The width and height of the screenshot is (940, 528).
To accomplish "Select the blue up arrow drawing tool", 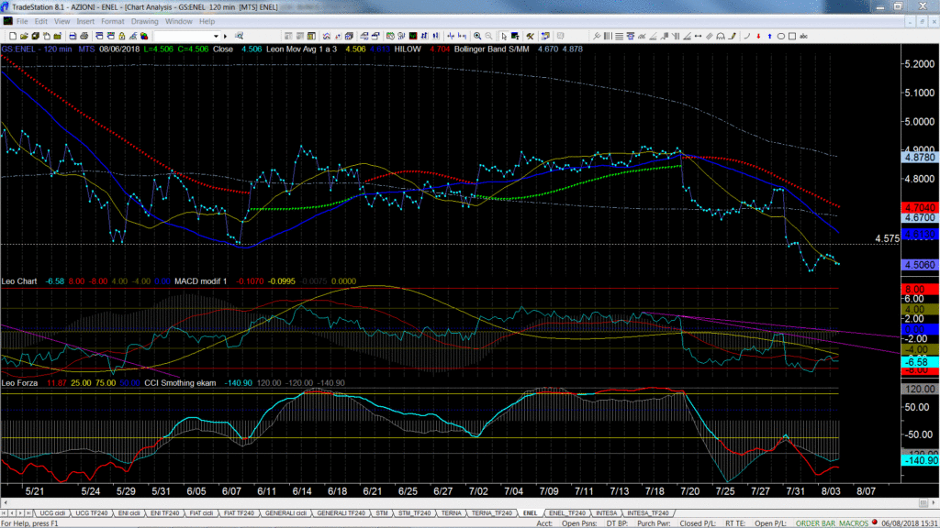I will pos(770,37).
